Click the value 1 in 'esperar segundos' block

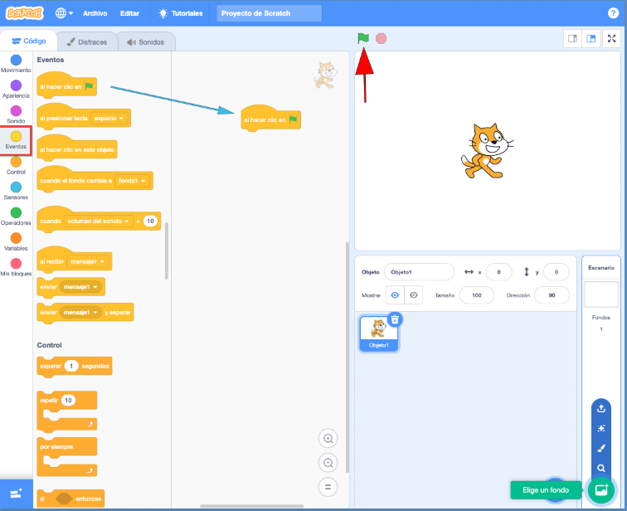71,366
